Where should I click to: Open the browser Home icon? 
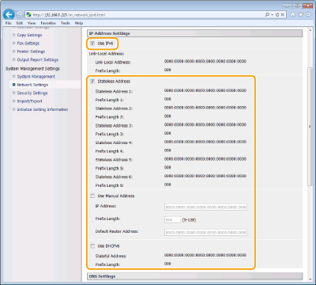coord(293,15)
